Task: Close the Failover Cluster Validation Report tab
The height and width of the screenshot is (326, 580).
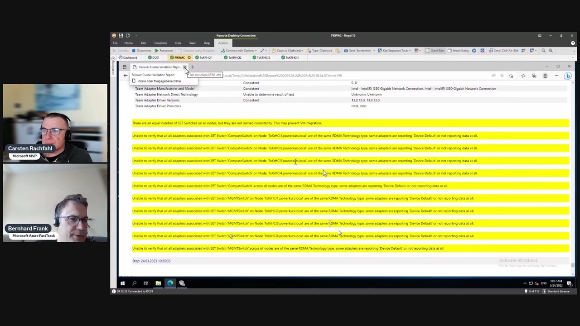Action: (185, 67)
